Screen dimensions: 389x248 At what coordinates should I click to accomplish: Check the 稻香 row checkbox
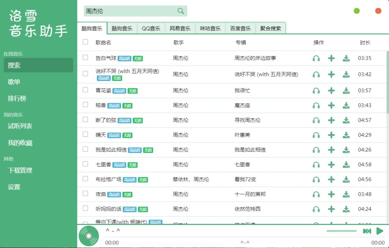click(x=85, y=105)
